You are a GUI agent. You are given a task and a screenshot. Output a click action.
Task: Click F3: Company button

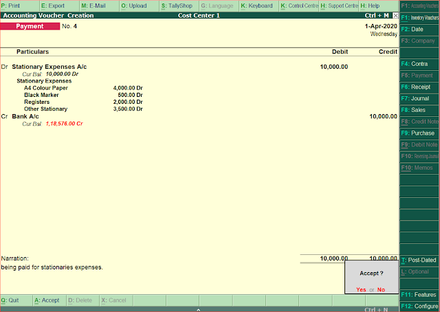(x=419, y=41)
